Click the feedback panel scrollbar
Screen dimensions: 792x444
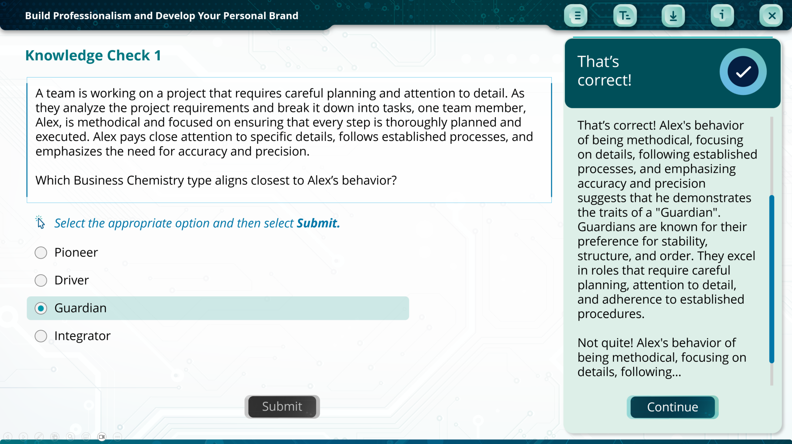pos(772,278)
